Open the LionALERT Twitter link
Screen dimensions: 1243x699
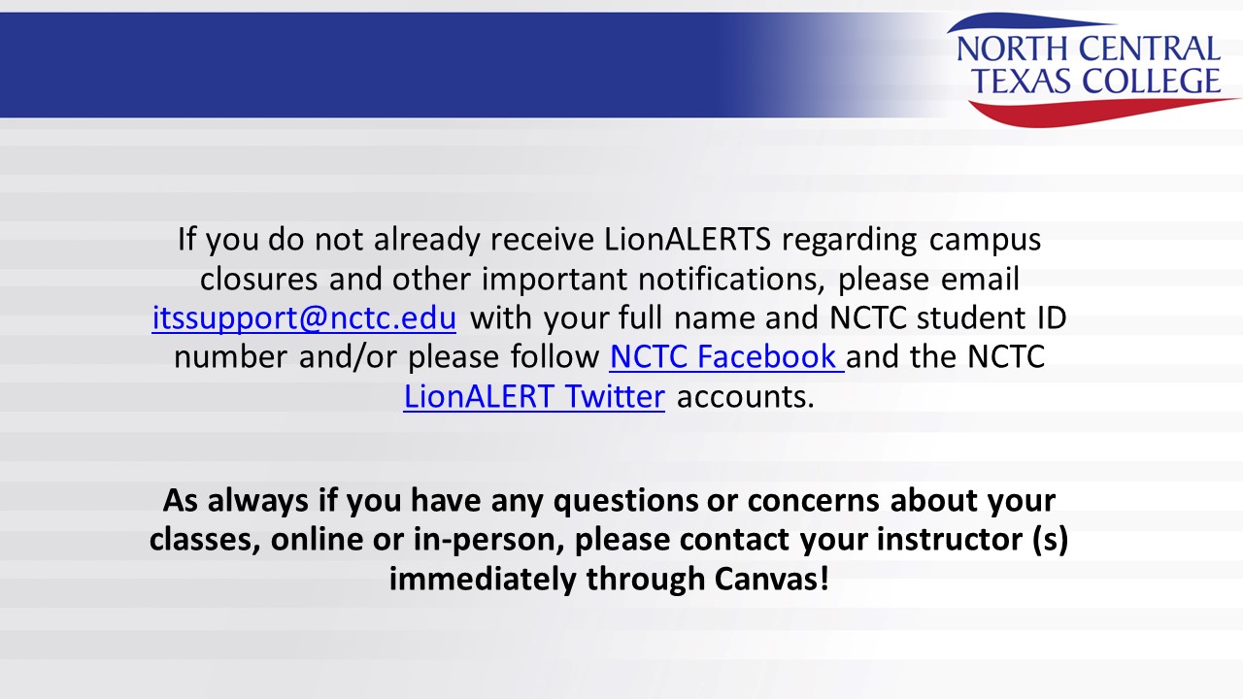click(x=534, y=396)
